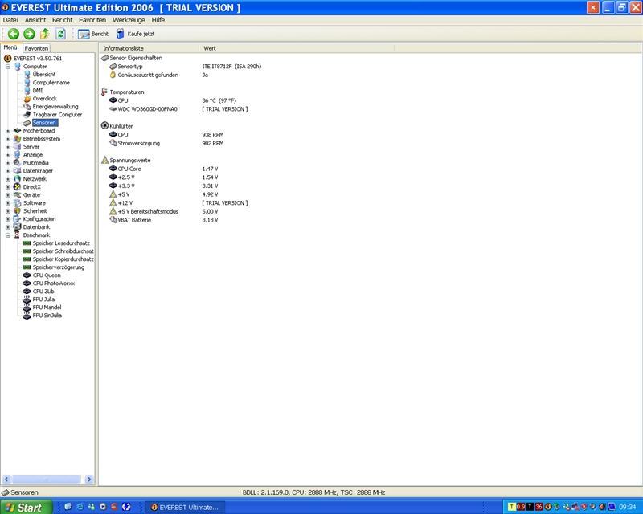Select Speicher Kopierdurchsatz benchmark item

click(63, 259)
